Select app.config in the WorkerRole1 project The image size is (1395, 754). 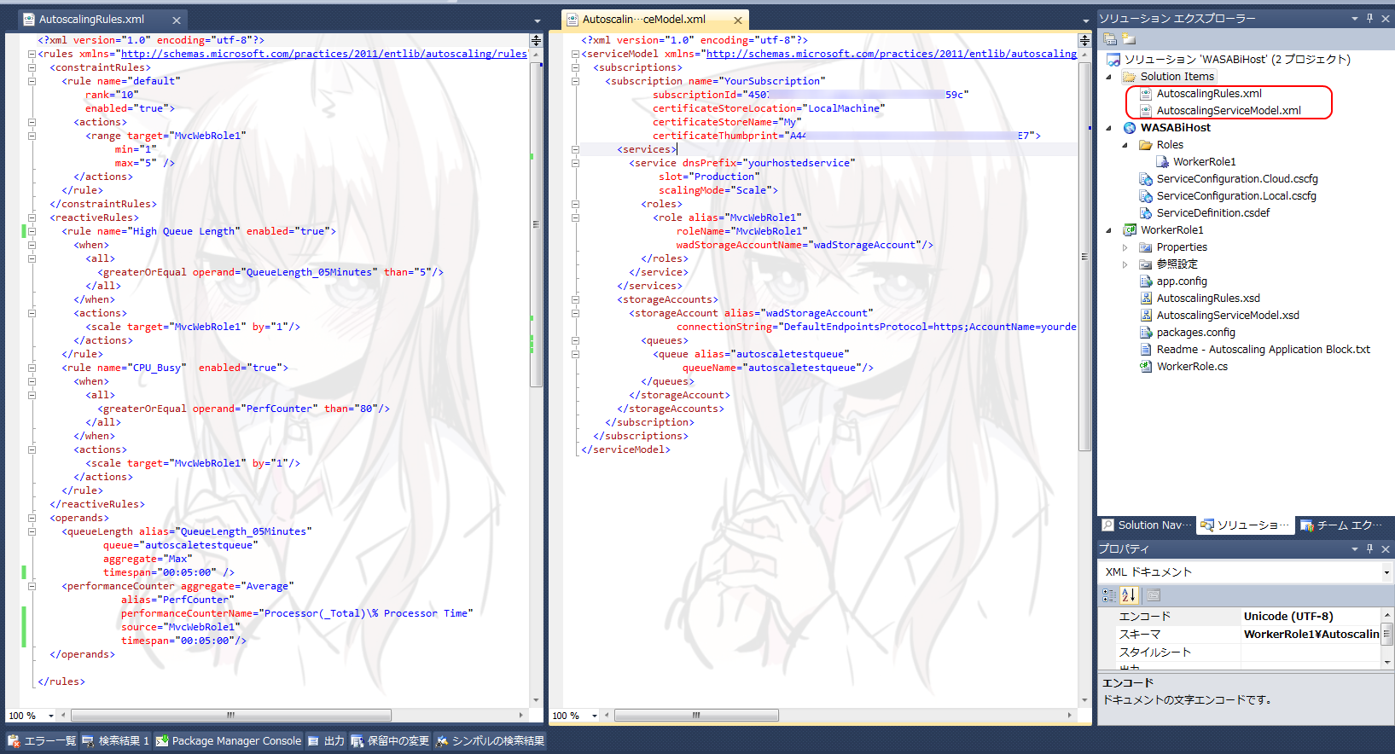pos(1182,281)
